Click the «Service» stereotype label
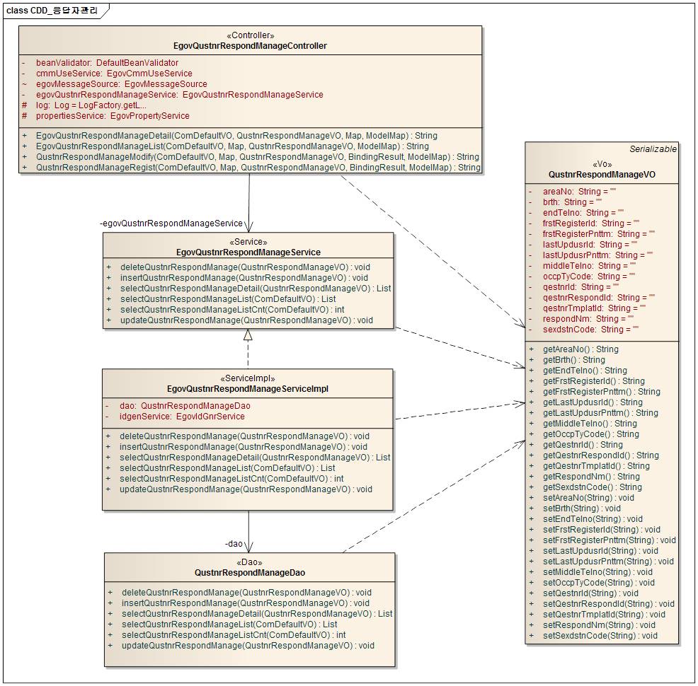Image resolution: width=698 pixels, height=686 pixels. 248,242
